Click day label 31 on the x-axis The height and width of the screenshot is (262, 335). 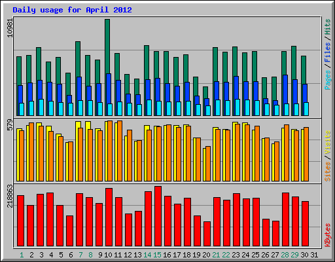(314, 255)
